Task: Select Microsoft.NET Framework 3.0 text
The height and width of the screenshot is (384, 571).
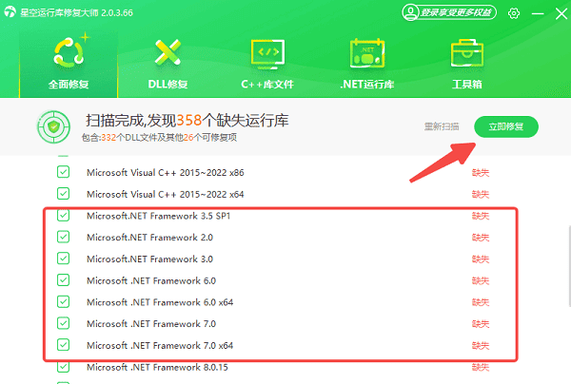Action: 149,259
